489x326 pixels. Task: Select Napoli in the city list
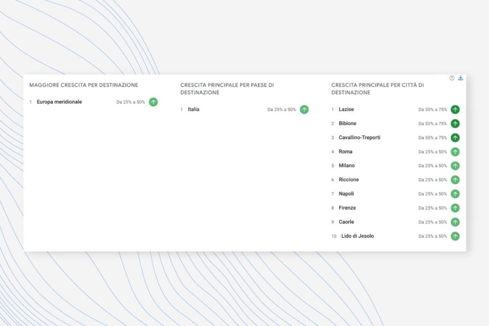tap(346, 193)
